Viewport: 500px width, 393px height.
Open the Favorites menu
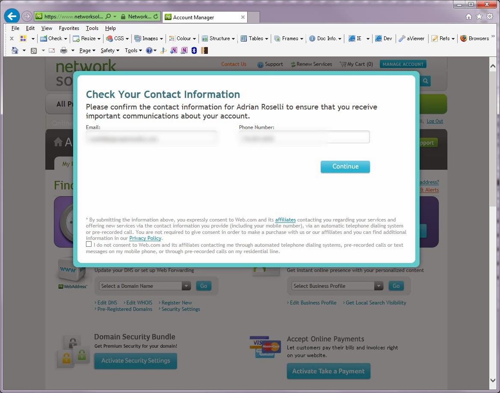coord(69,28)
